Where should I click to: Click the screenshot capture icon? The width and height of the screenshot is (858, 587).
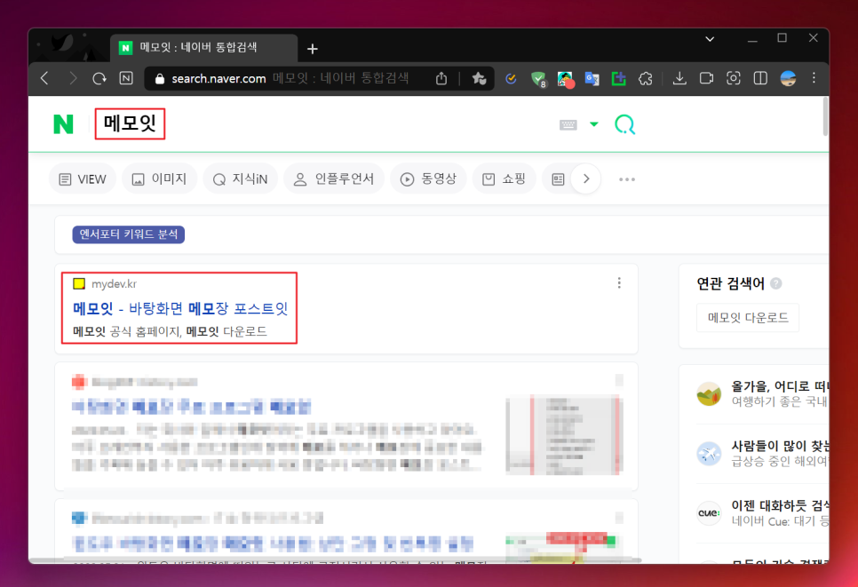[734, 79]
